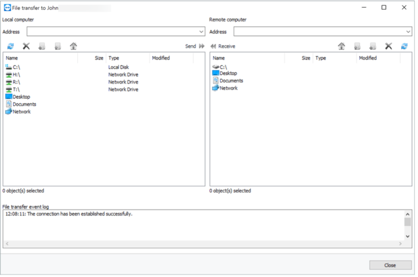Refresh the remote computer file list
This screenshot has height=277, width=418.
[404, 46]
